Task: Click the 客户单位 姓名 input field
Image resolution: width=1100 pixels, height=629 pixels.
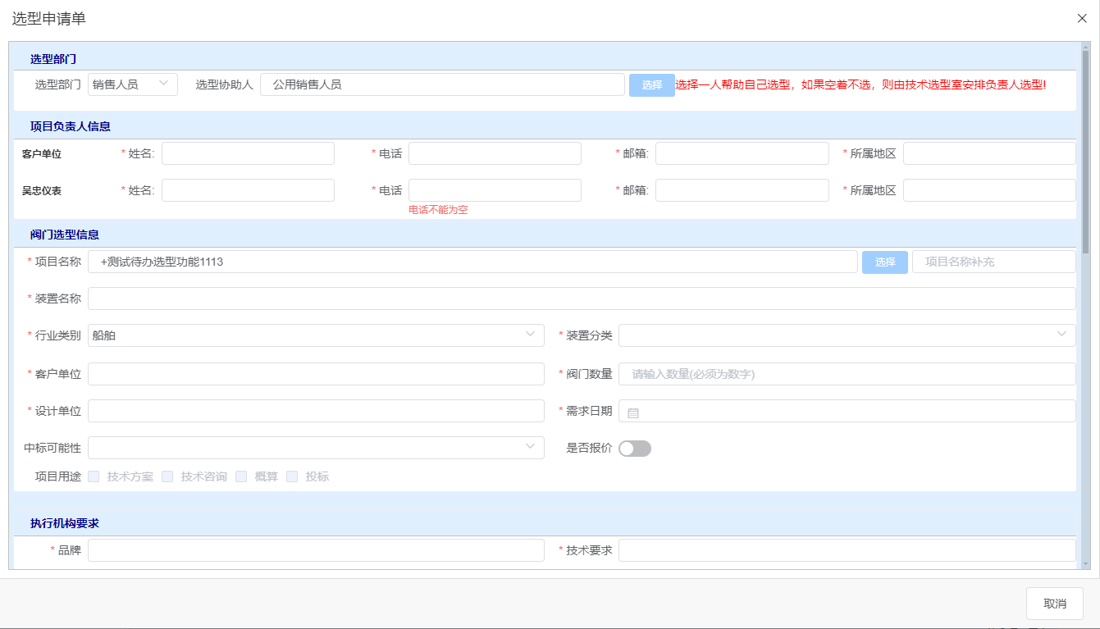Action: (248, 153)
